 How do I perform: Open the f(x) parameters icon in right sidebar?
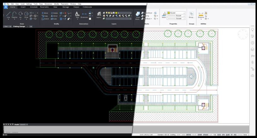coord(253,56)
